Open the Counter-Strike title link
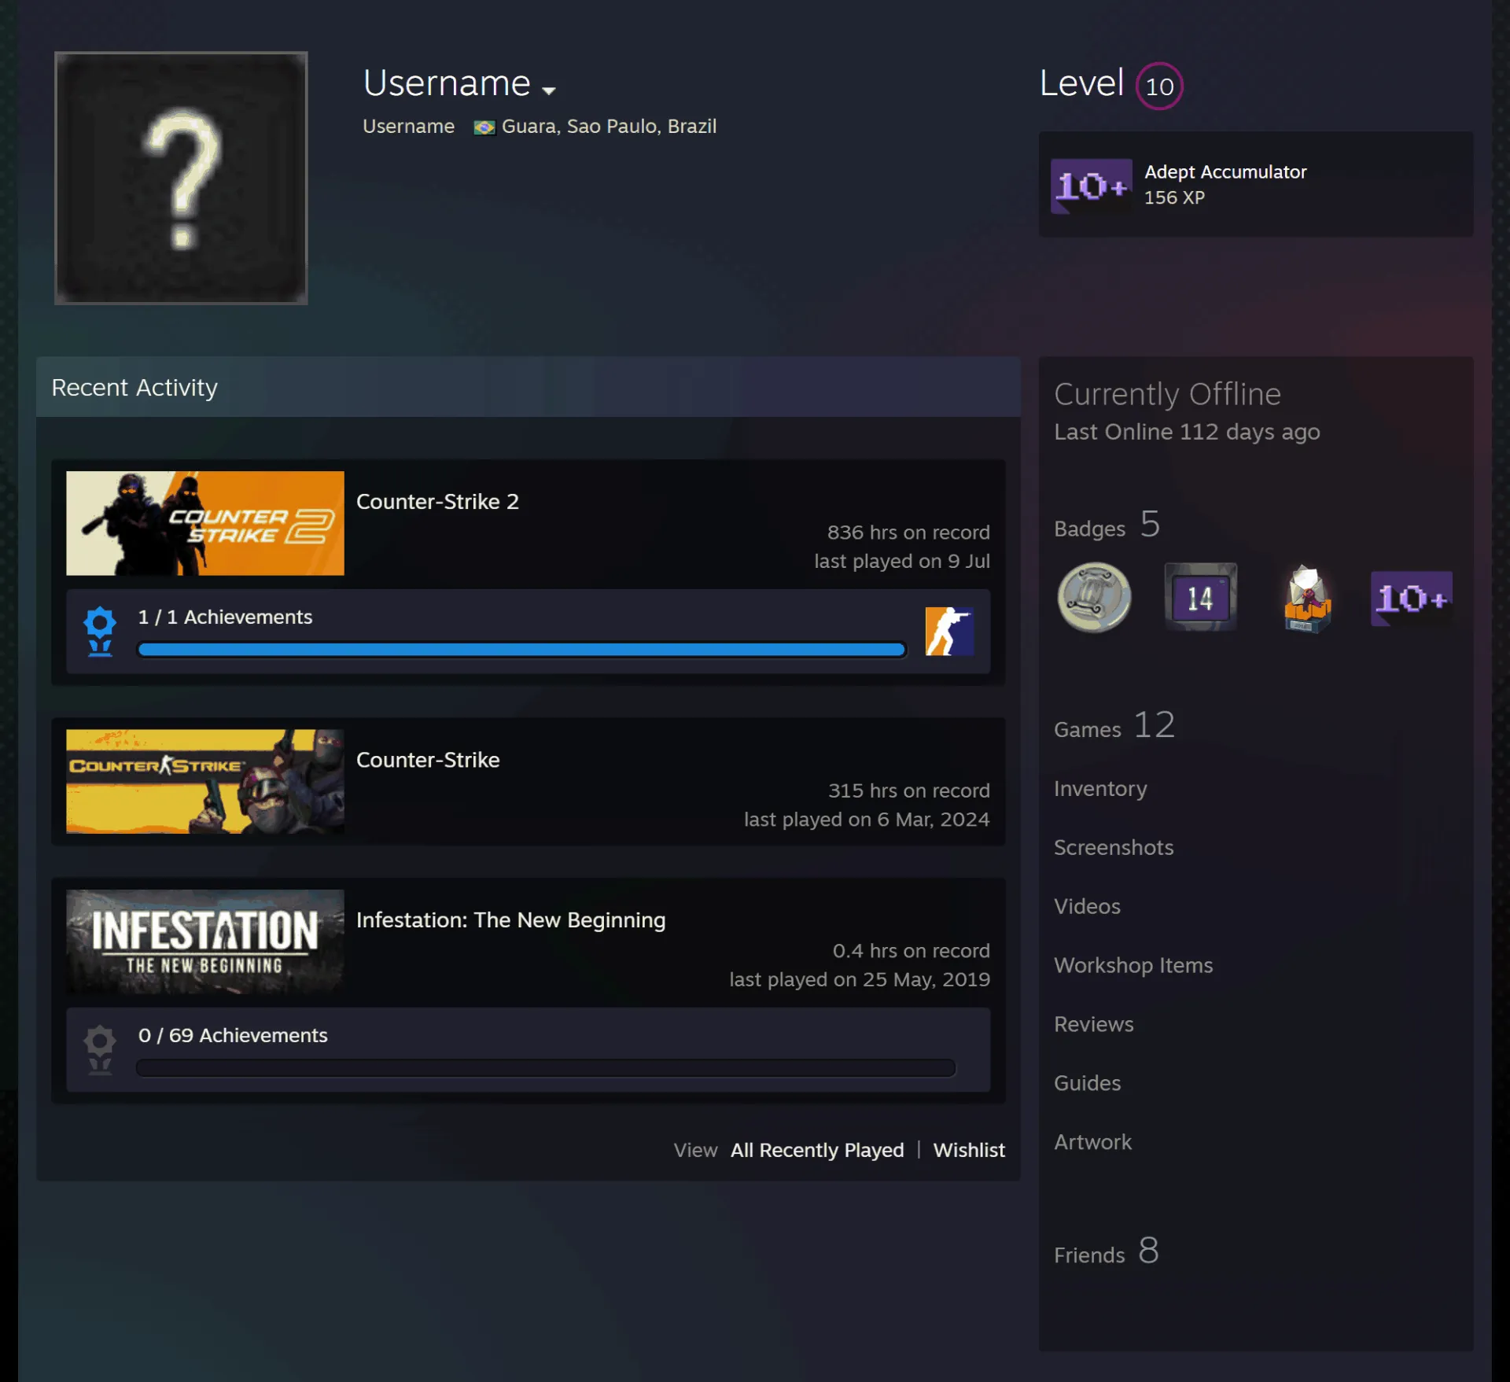 [x=428, y=760]
